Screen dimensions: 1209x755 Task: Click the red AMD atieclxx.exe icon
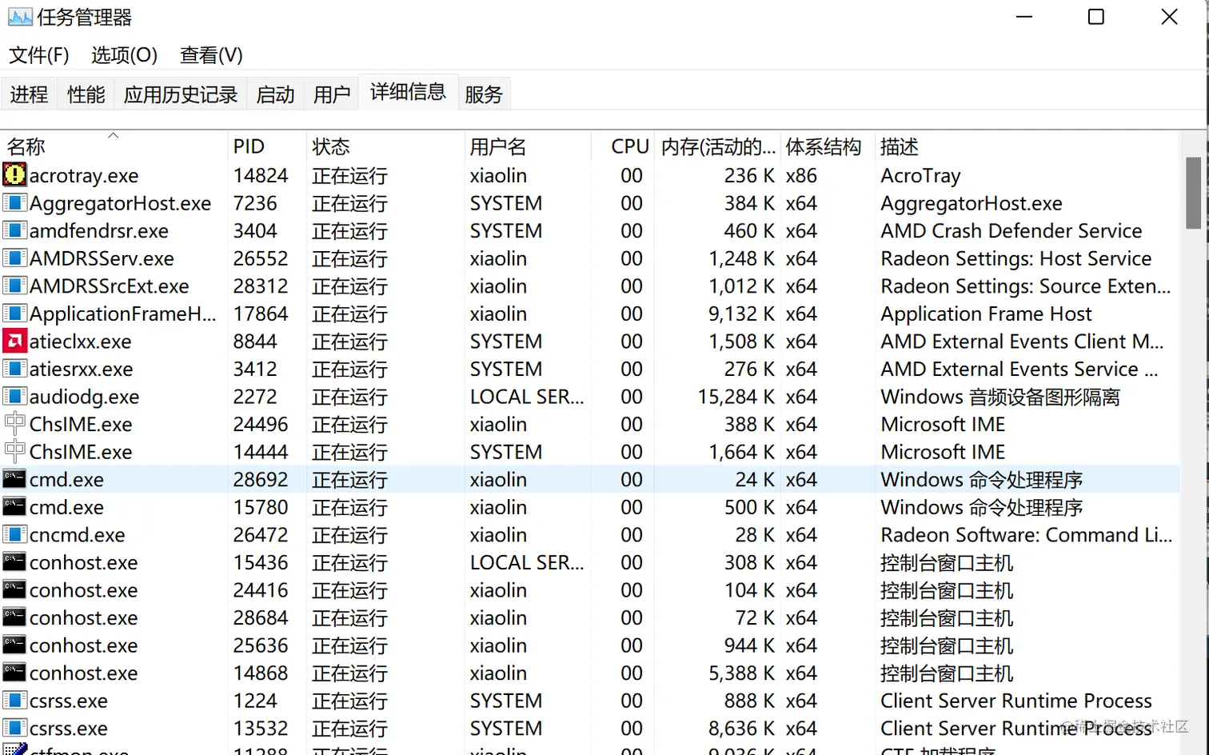(14, 342)
